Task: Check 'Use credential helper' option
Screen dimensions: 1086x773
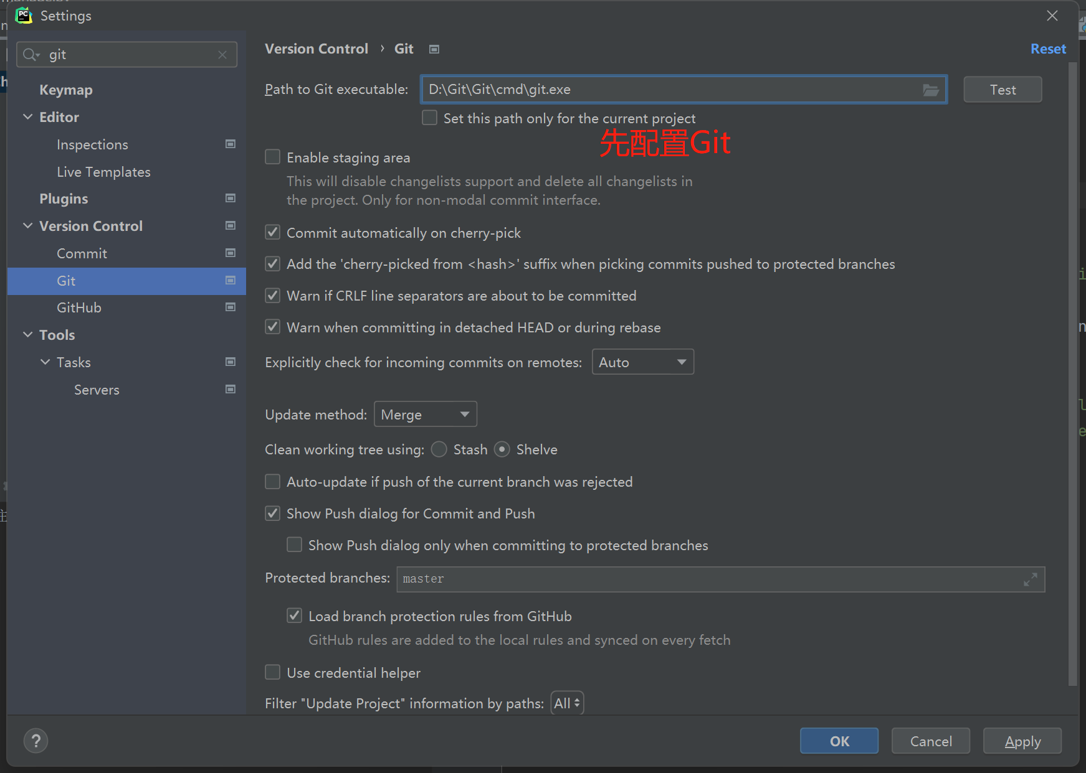Action: click(273, 673)
